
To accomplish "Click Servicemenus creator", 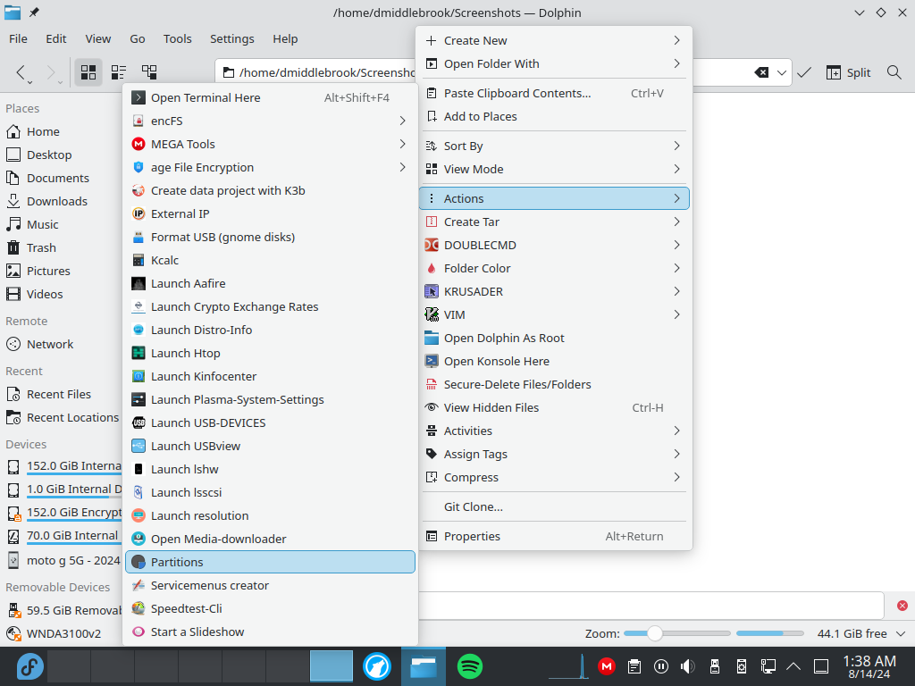I will (x=270, y=585).
